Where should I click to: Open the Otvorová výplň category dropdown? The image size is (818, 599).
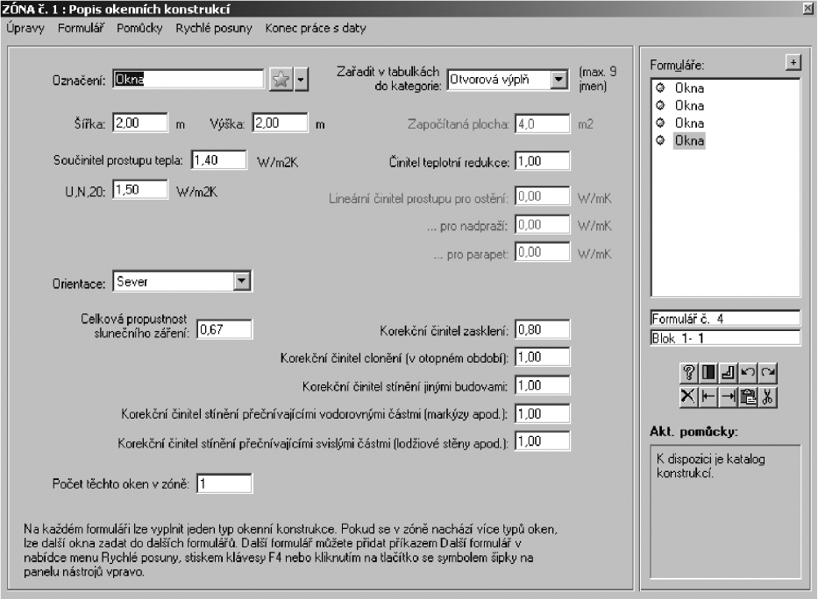(x=559, y=80)
